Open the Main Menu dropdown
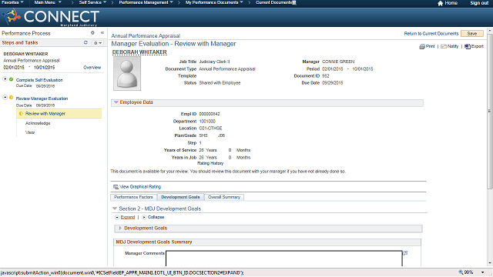Viewport: 493px width, 277px height. (x=48, y=2)
